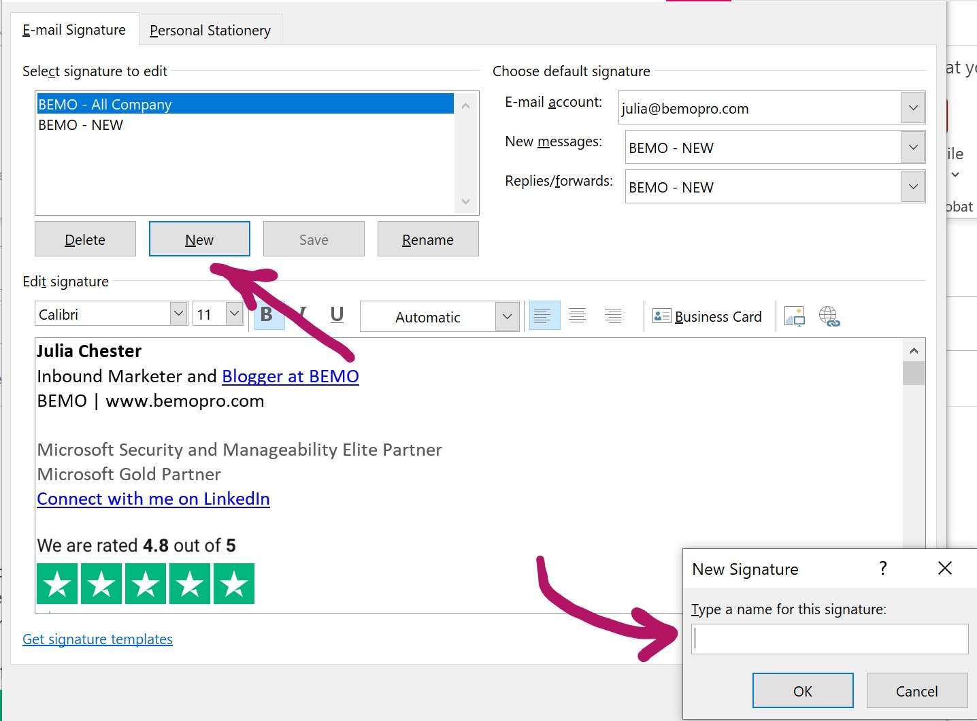Open Connect with me on LinkedIn link
Screen dimensions: 977x721
pos(153,499)
